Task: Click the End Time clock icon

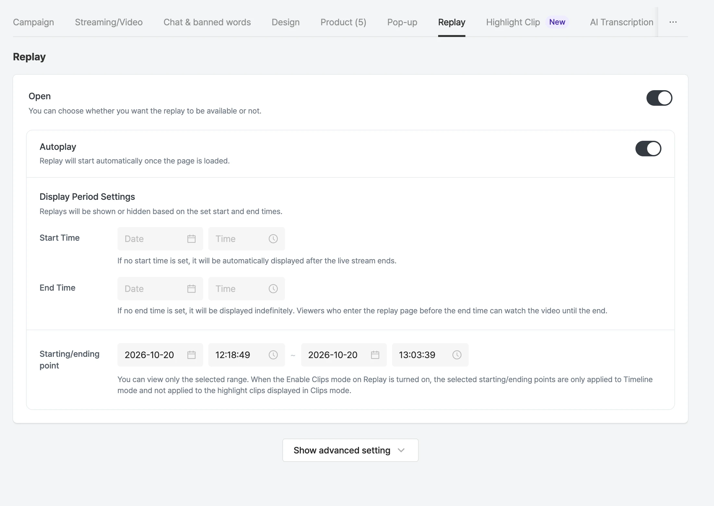Action: point(273,289)
